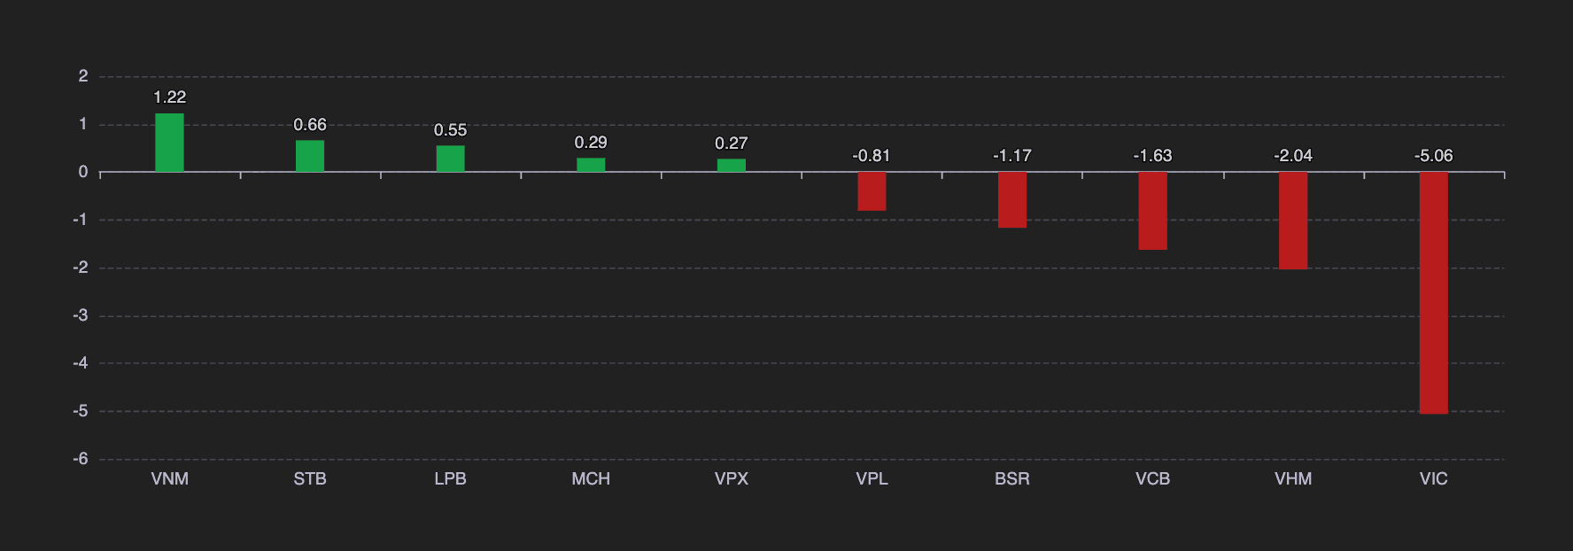Click the tall red VIC bar

click(x=1434, y=293)
